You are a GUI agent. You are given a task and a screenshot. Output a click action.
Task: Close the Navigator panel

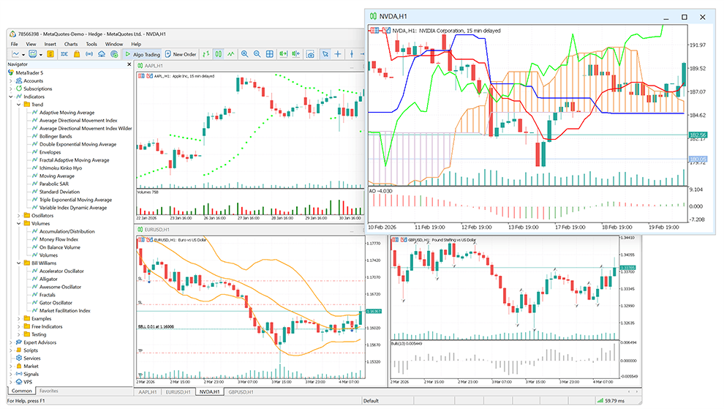[129, 64]
